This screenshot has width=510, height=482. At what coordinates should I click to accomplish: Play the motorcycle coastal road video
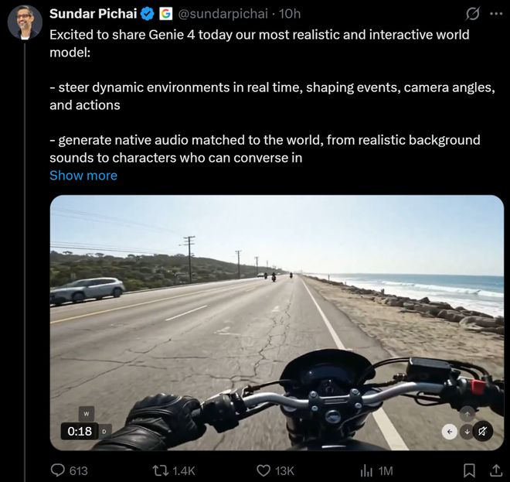click(x=277, y=323)
